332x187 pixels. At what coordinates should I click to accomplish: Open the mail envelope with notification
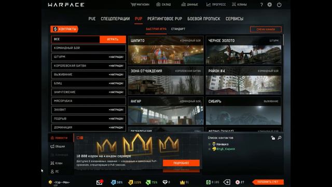[x=100, y=182]
